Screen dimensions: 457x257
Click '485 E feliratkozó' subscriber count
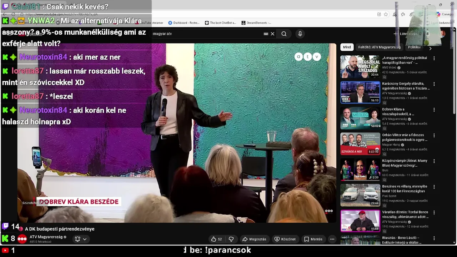(x=40, y=242)
